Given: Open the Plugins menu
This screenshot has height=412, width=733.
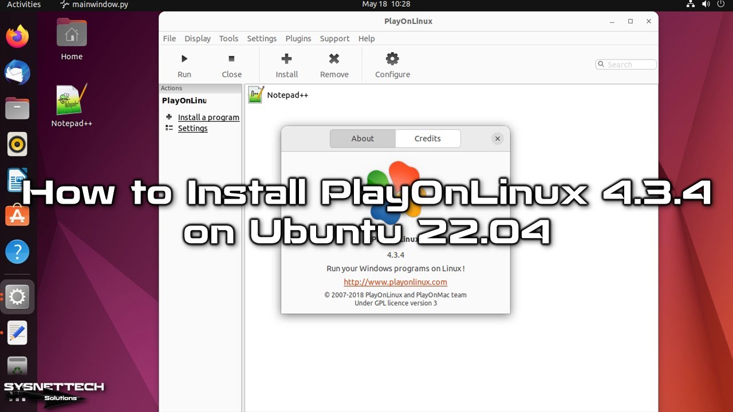Looking at the screenshot, I should click(x=298, y=38).
